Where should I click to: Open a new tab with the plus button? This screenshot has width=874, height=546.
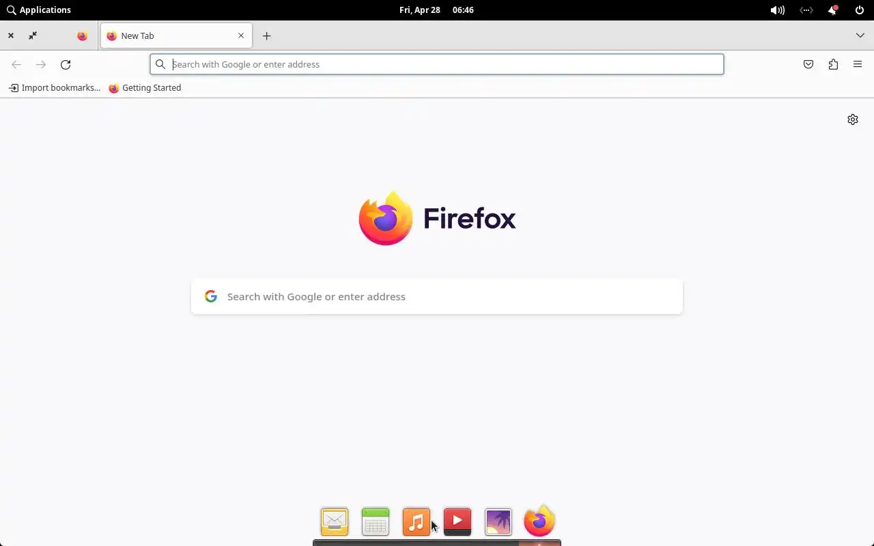pyautogui.click(x=267, y=35)
